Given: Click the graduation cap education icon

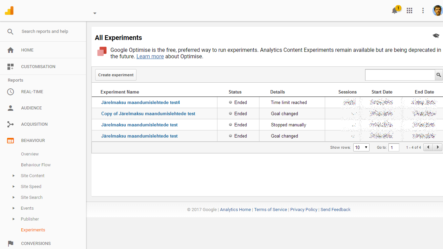Looking at the screenshot, I should (436, 36).
